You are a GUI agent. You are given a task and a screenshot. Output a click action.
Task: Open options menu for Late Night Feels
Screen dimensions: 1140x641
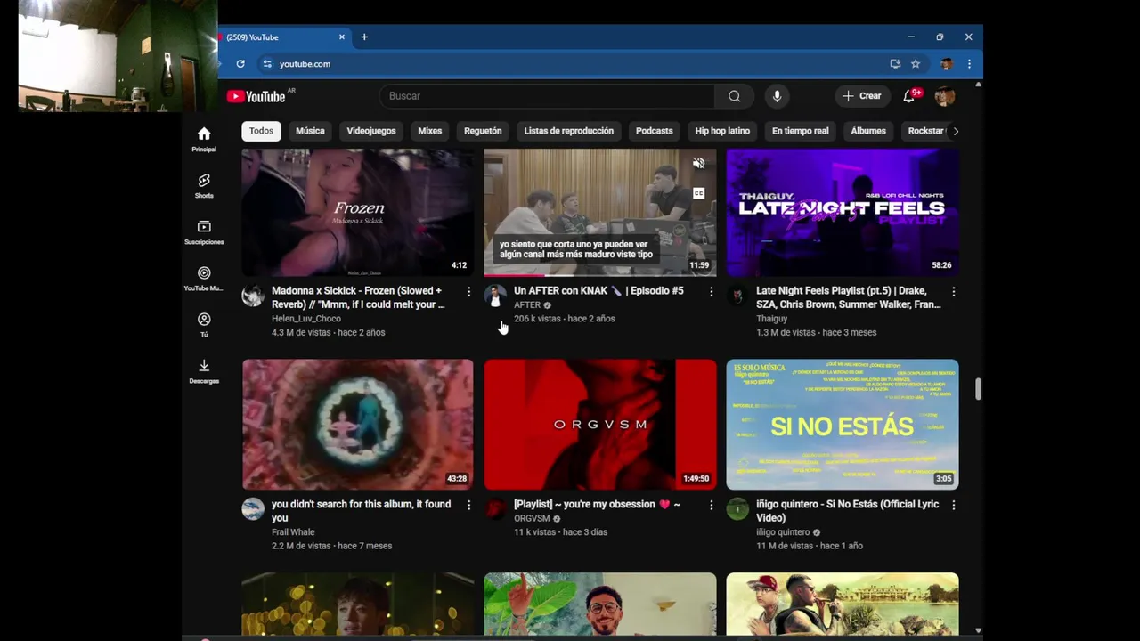tap(953, 291)
